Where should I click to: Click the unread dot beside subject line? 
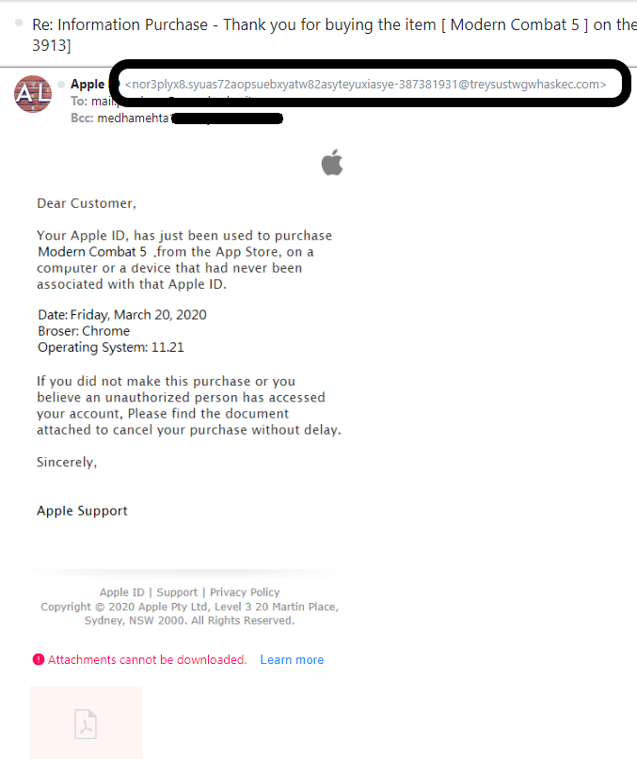[19, 23]
